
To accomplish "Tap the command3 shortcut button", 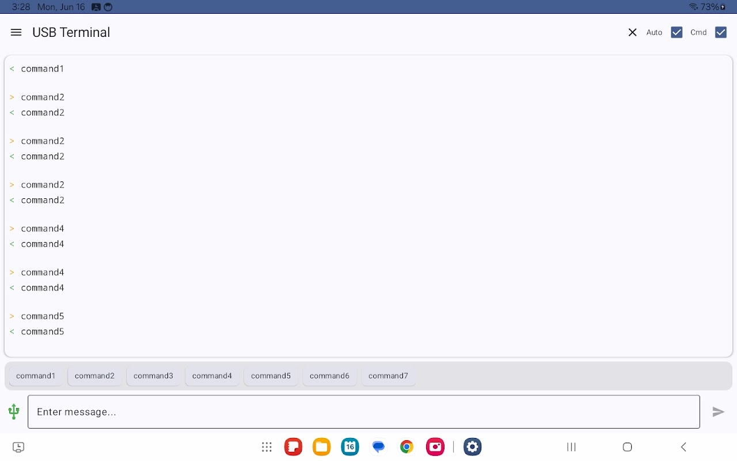I will click(x=153, y=376).
